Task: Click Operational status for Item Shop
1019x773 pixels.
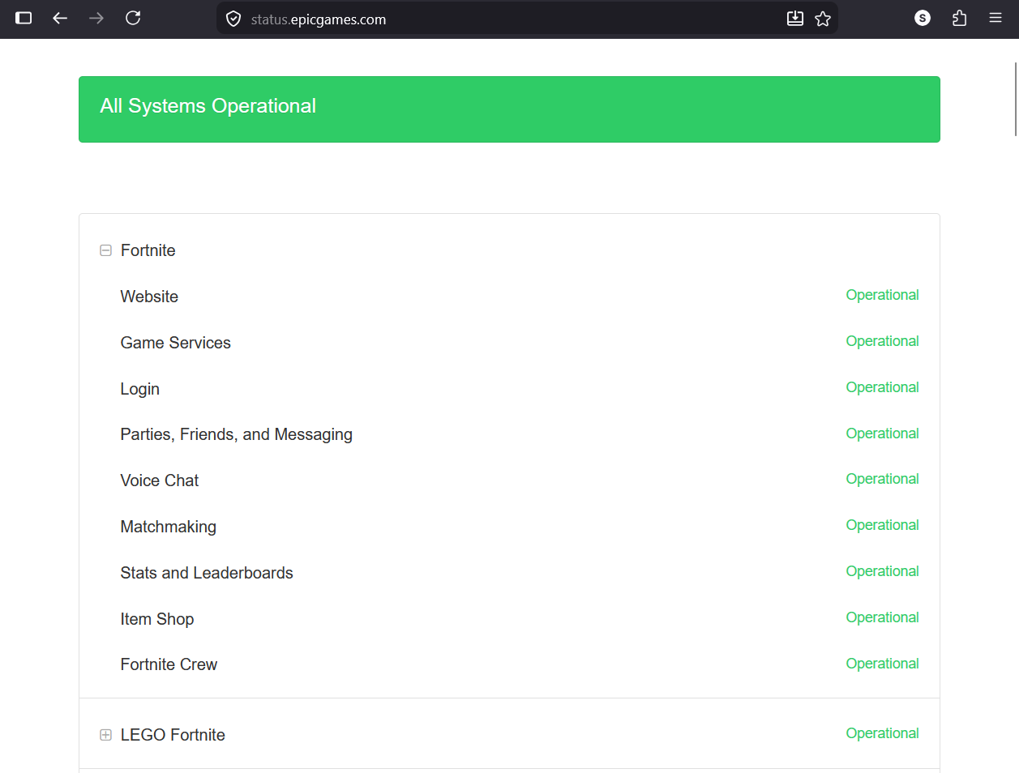Action: click(882, 617)
